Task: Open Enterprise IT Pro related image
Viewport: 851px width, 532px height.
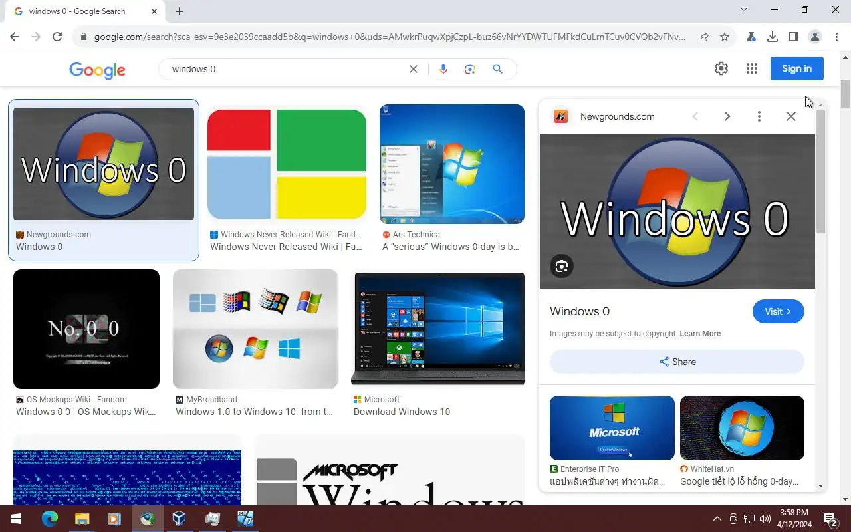Action: tap(612, 428)
